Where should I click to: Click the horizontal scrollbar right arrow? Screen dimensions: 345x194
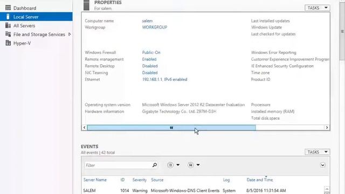pos(327,128)
